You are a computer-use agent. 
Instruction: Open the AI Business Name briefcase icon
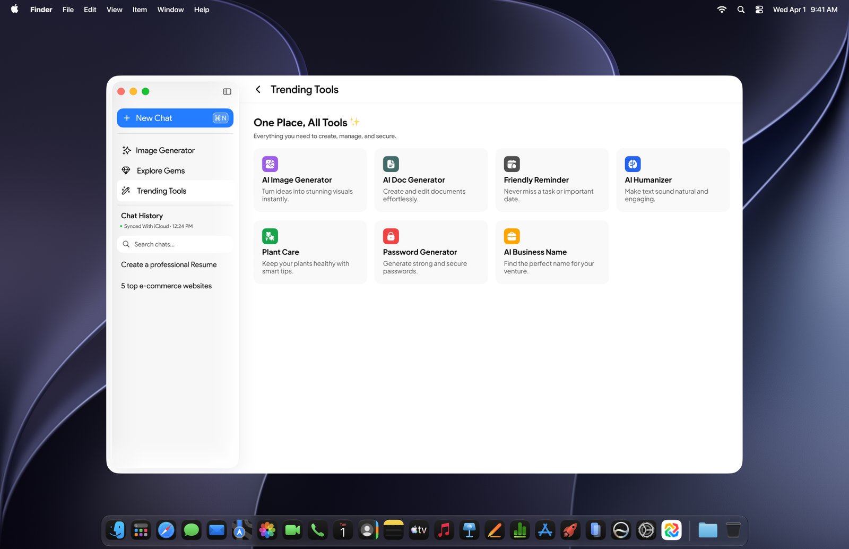pos(512,236)
